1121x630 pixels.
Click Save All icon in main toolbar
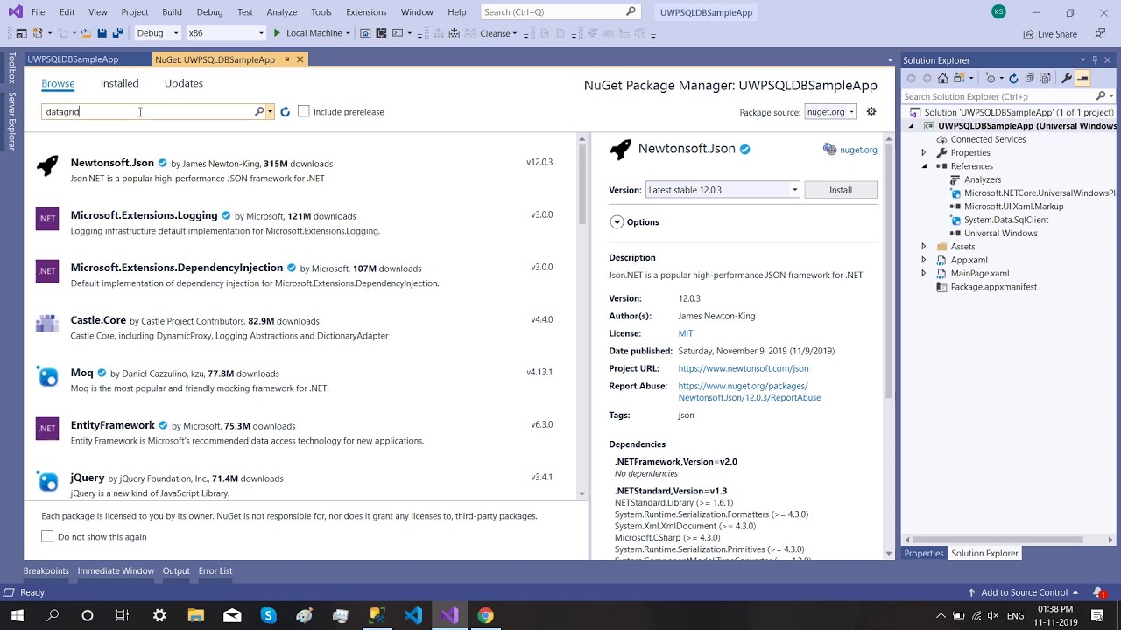(x=116, y=33)
